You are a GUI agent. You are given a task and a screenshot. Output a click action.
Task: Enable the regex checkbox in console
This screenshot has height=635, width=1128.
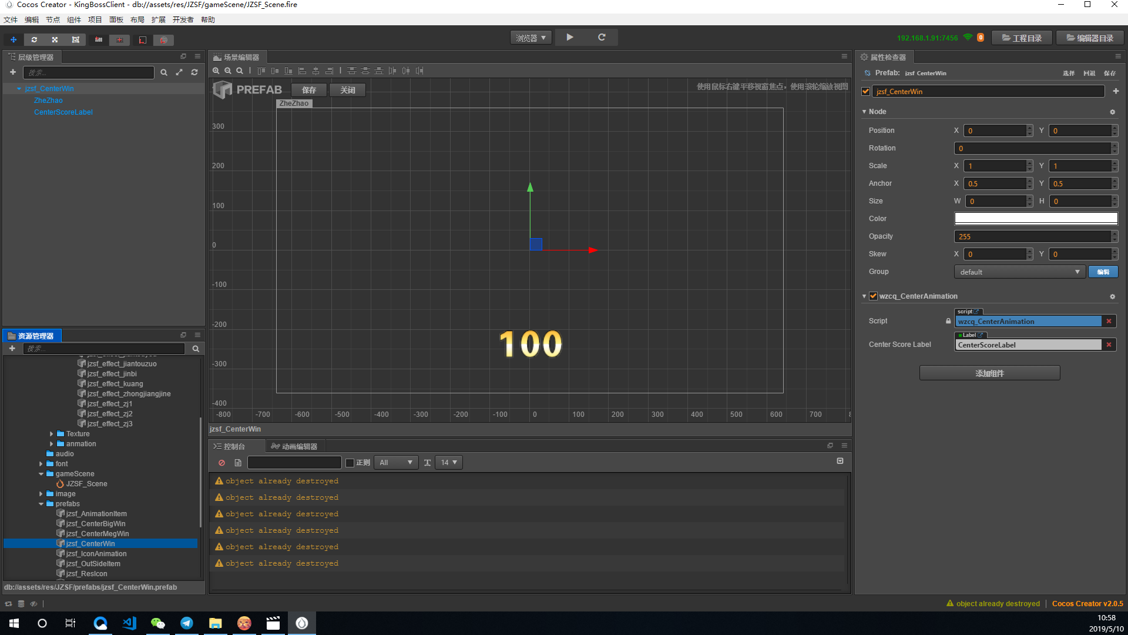[350, 463]
